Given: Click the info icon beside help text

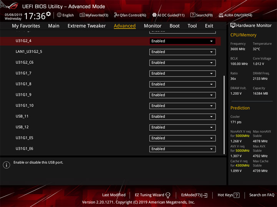Looking at the screenshot, I should [x=7, y=165].
